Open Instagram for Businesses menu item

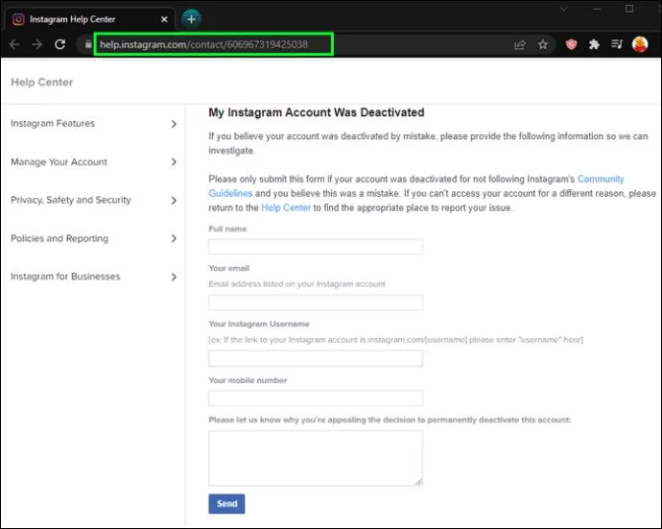65,277
